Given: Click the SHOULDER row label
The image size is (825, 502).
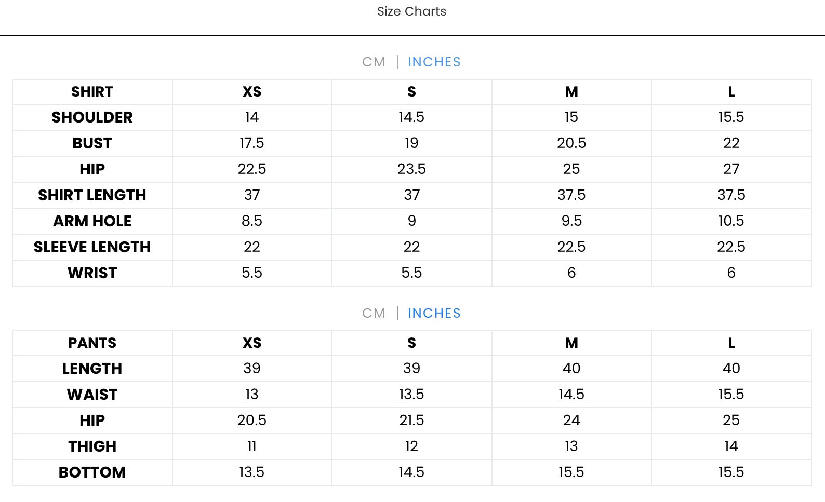Looking at the screenshot, I should click(x=92, y=117).
